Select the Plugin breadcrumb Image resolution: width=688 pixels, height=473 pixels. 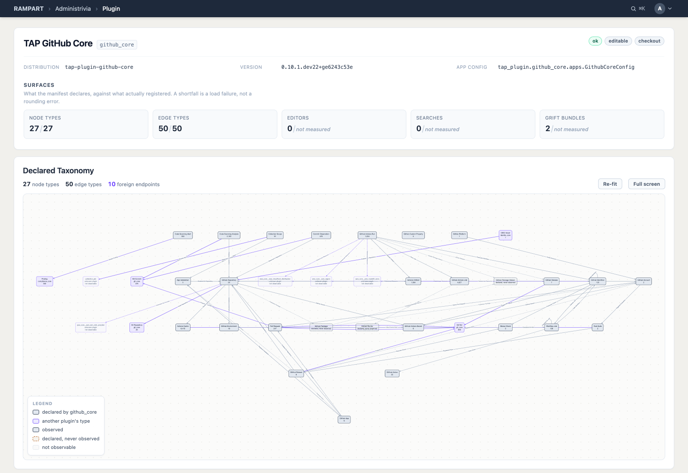[111, 9]
